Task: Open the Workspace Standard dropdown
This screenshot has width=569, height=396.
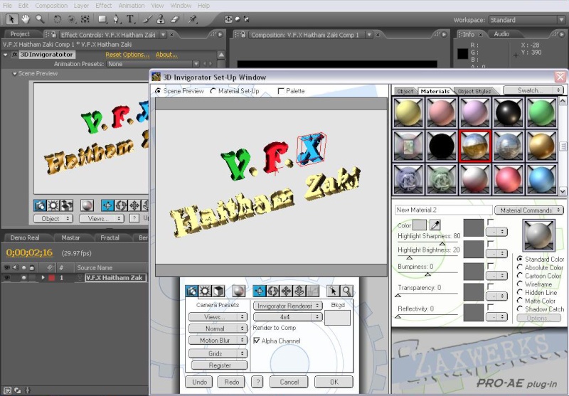Action: (527, 20)
